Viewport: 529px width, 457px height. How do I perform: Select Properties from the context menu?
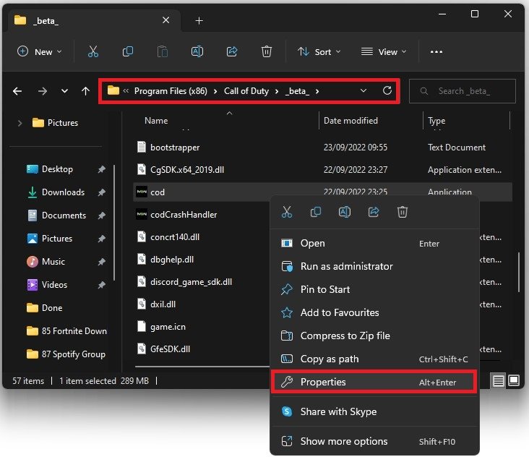click(323, 382)
